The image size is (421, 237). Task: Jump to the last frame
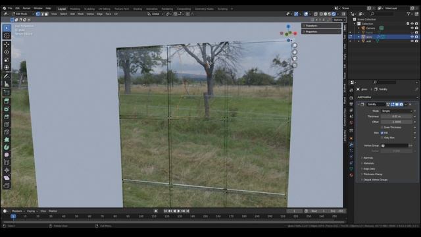click(187, 211)
